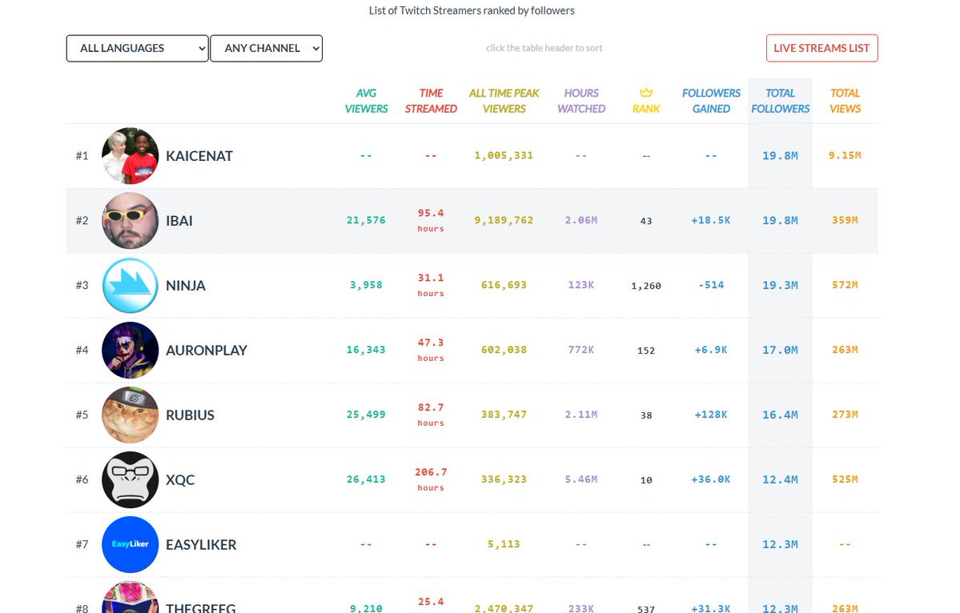Image resolution: width=960 pixels, height=613 pixels.
Task: Select RUBIUS average viewers 25,499
Action: tap(366, 415)
